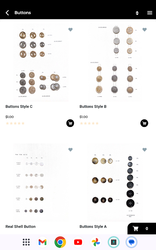Rate Buttons Style C with stars

click(15, 123)
